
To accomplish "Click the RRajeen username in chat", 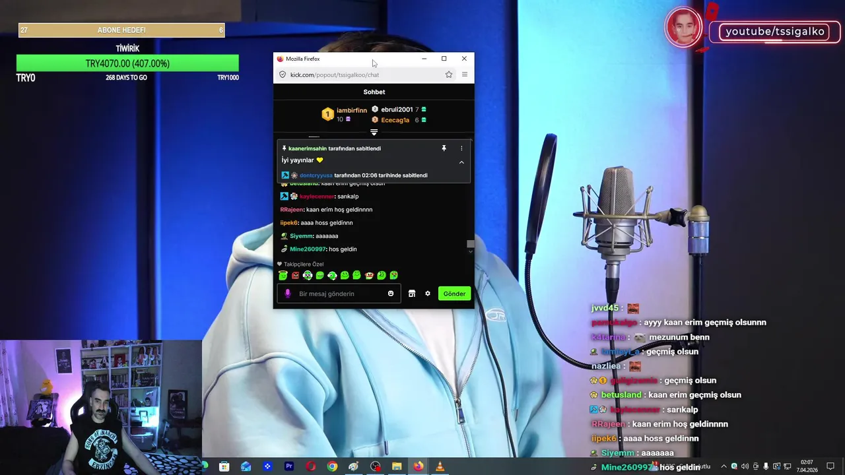I will pyautogui.click(x=291, y=210).
